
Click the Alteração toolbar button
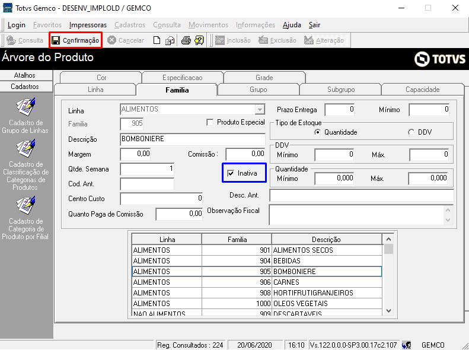(324, 40)
